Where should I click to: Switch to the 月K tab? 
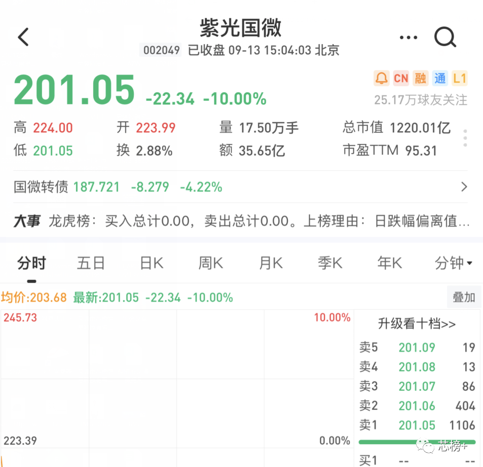click(271, 263)
